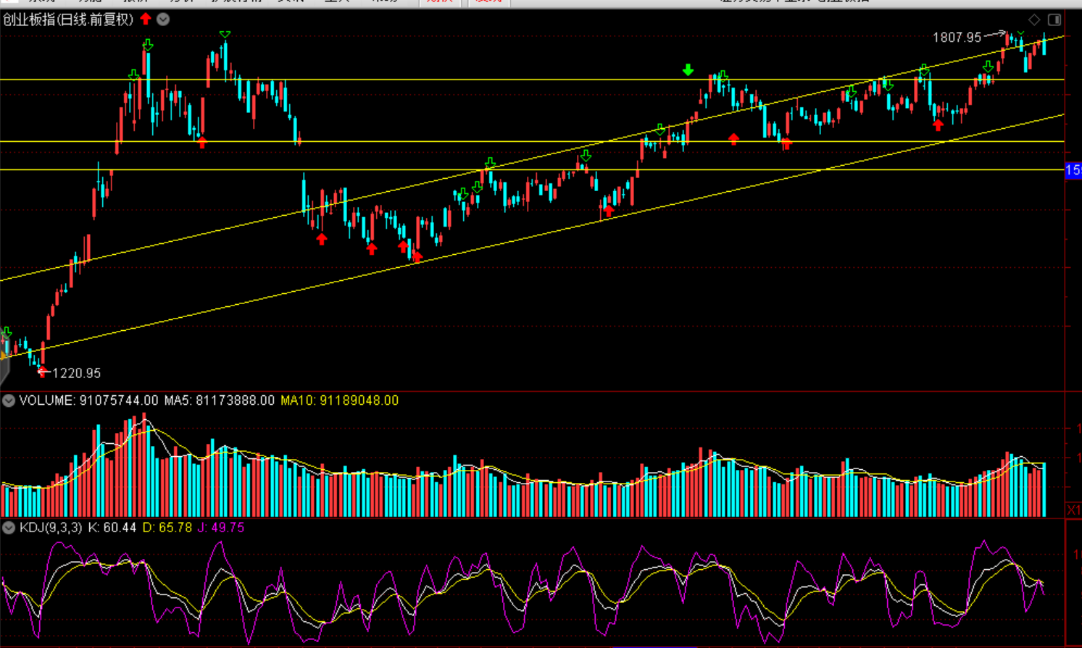
Task: Click the KDJ(9,3,3) parameter label
Action: 51,528
